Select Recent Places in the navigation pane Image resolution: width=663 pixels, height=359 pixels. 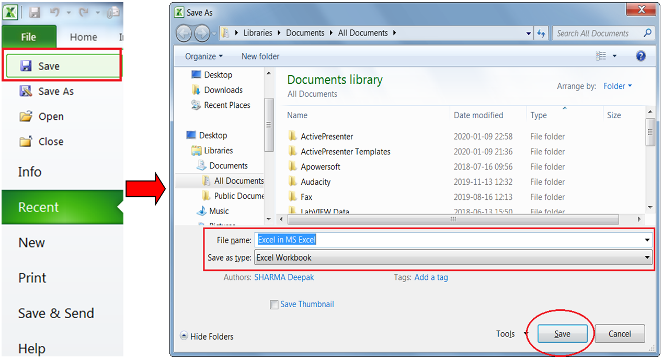click(x=221, y=105)
